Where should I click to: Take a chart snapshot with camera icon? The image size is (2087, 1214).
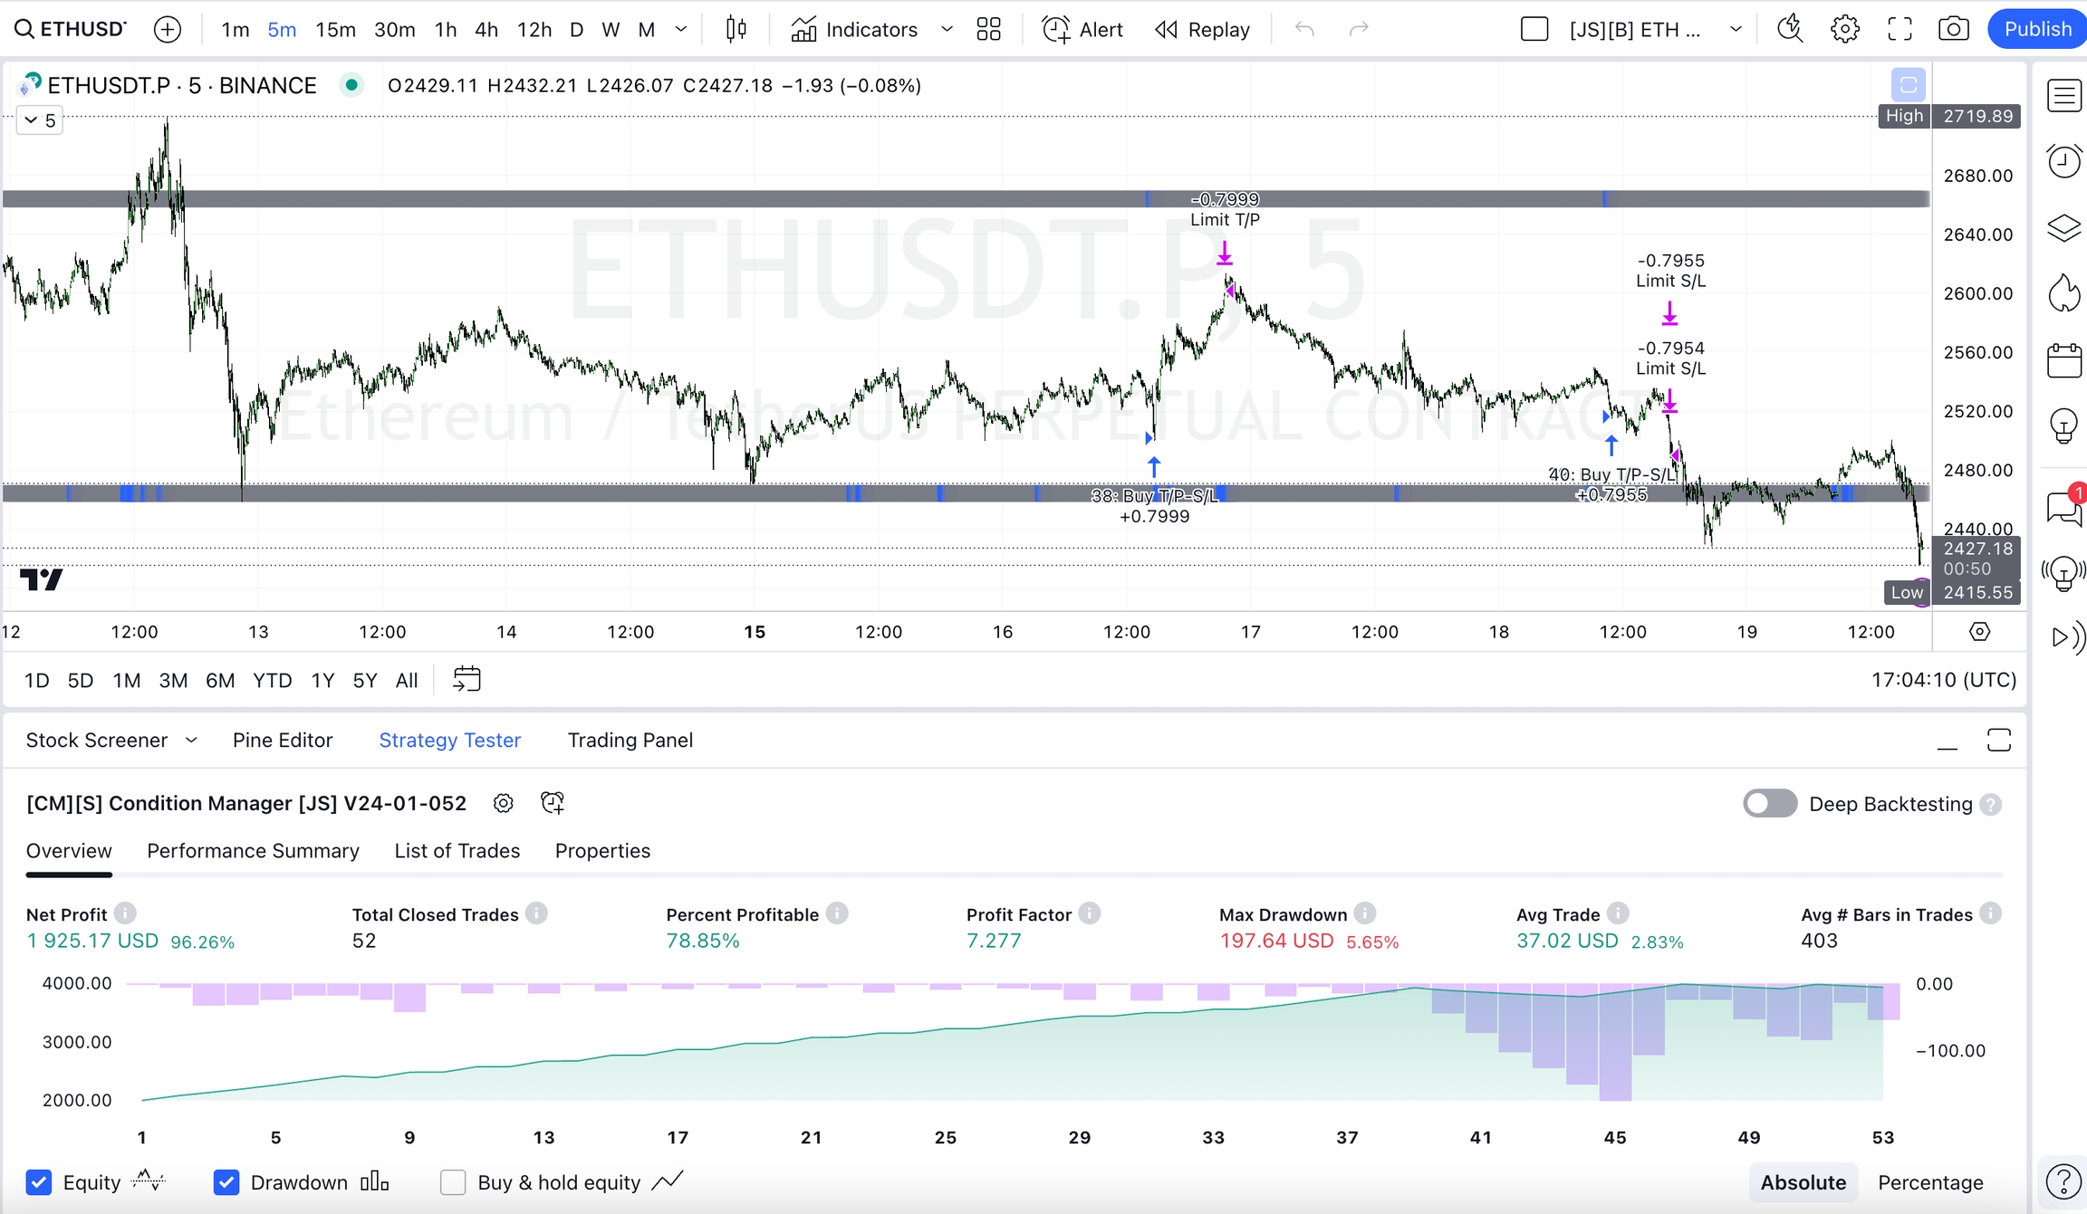point(1953,30)
